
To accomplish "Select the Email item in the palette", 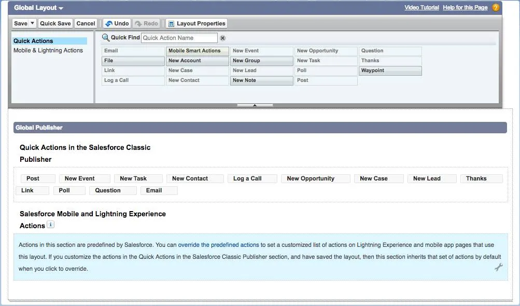I will (133, 51).
